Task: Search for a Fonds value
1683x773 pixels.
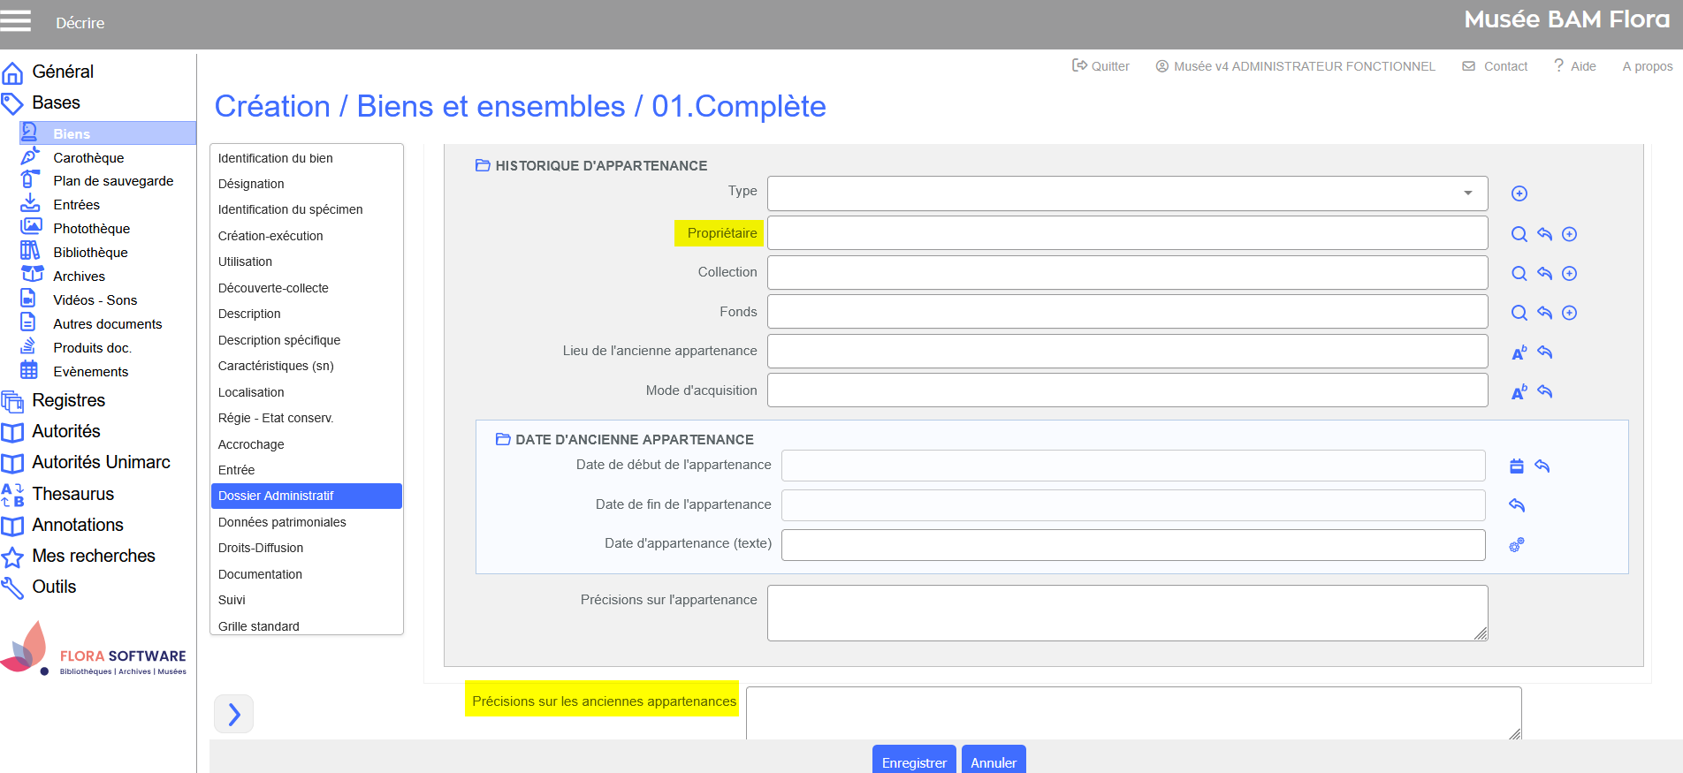Action: click(1519, 313)
